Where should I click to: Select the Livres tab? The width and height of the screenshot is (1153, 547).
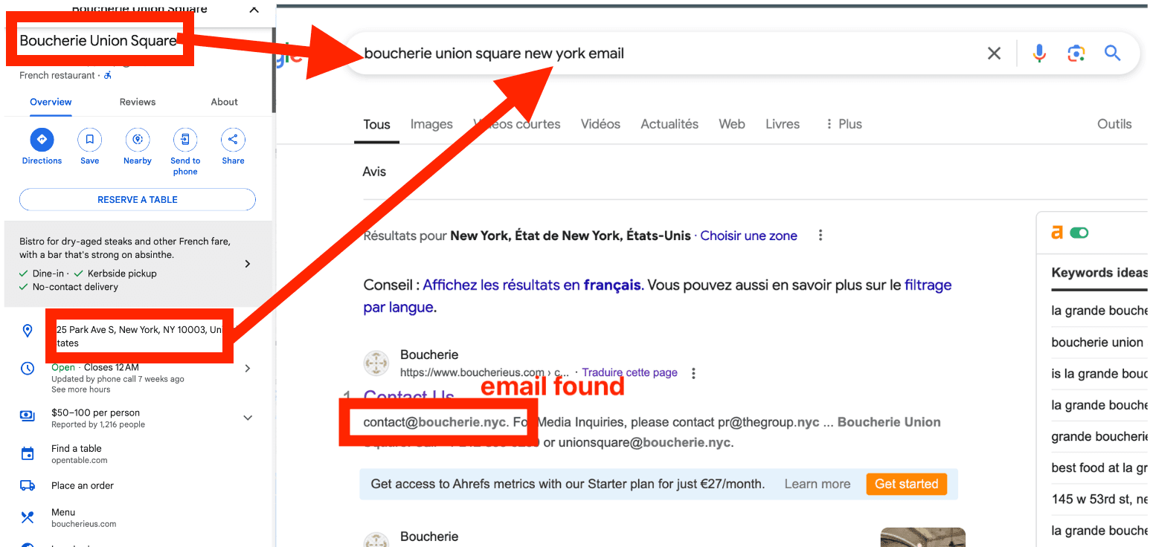coord(783,124)
